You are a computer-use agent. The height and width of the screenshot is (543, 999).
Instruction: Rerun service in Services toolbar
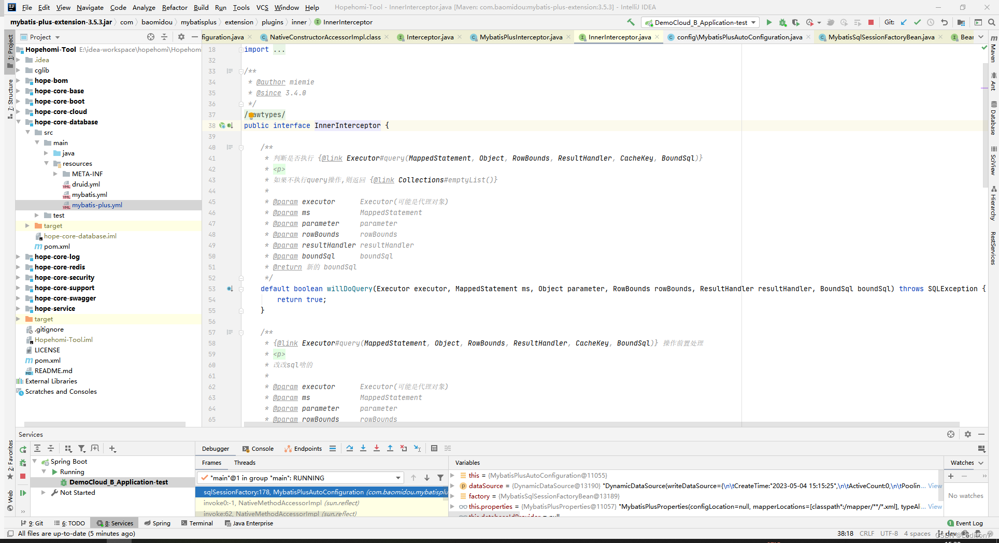tap(23, 449)
